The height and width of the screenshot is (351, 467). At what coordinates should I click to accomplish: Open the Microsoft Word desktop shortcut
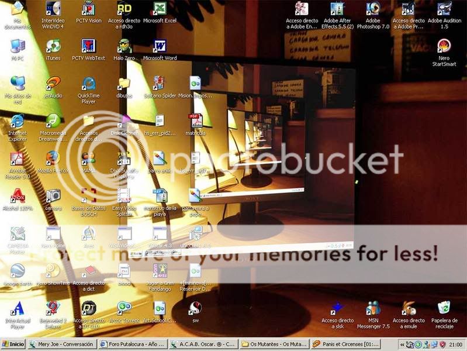tap(160, 47)
